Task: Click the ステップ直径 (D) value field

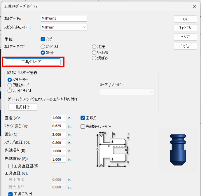Action: [x=59, y=143]
